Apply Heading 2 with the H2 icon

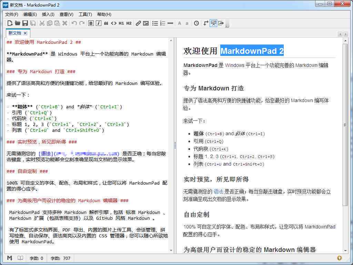(129, 23)
